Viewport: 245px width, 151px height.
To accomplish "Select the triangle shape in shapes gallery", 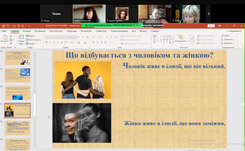I will click(155, 39).
